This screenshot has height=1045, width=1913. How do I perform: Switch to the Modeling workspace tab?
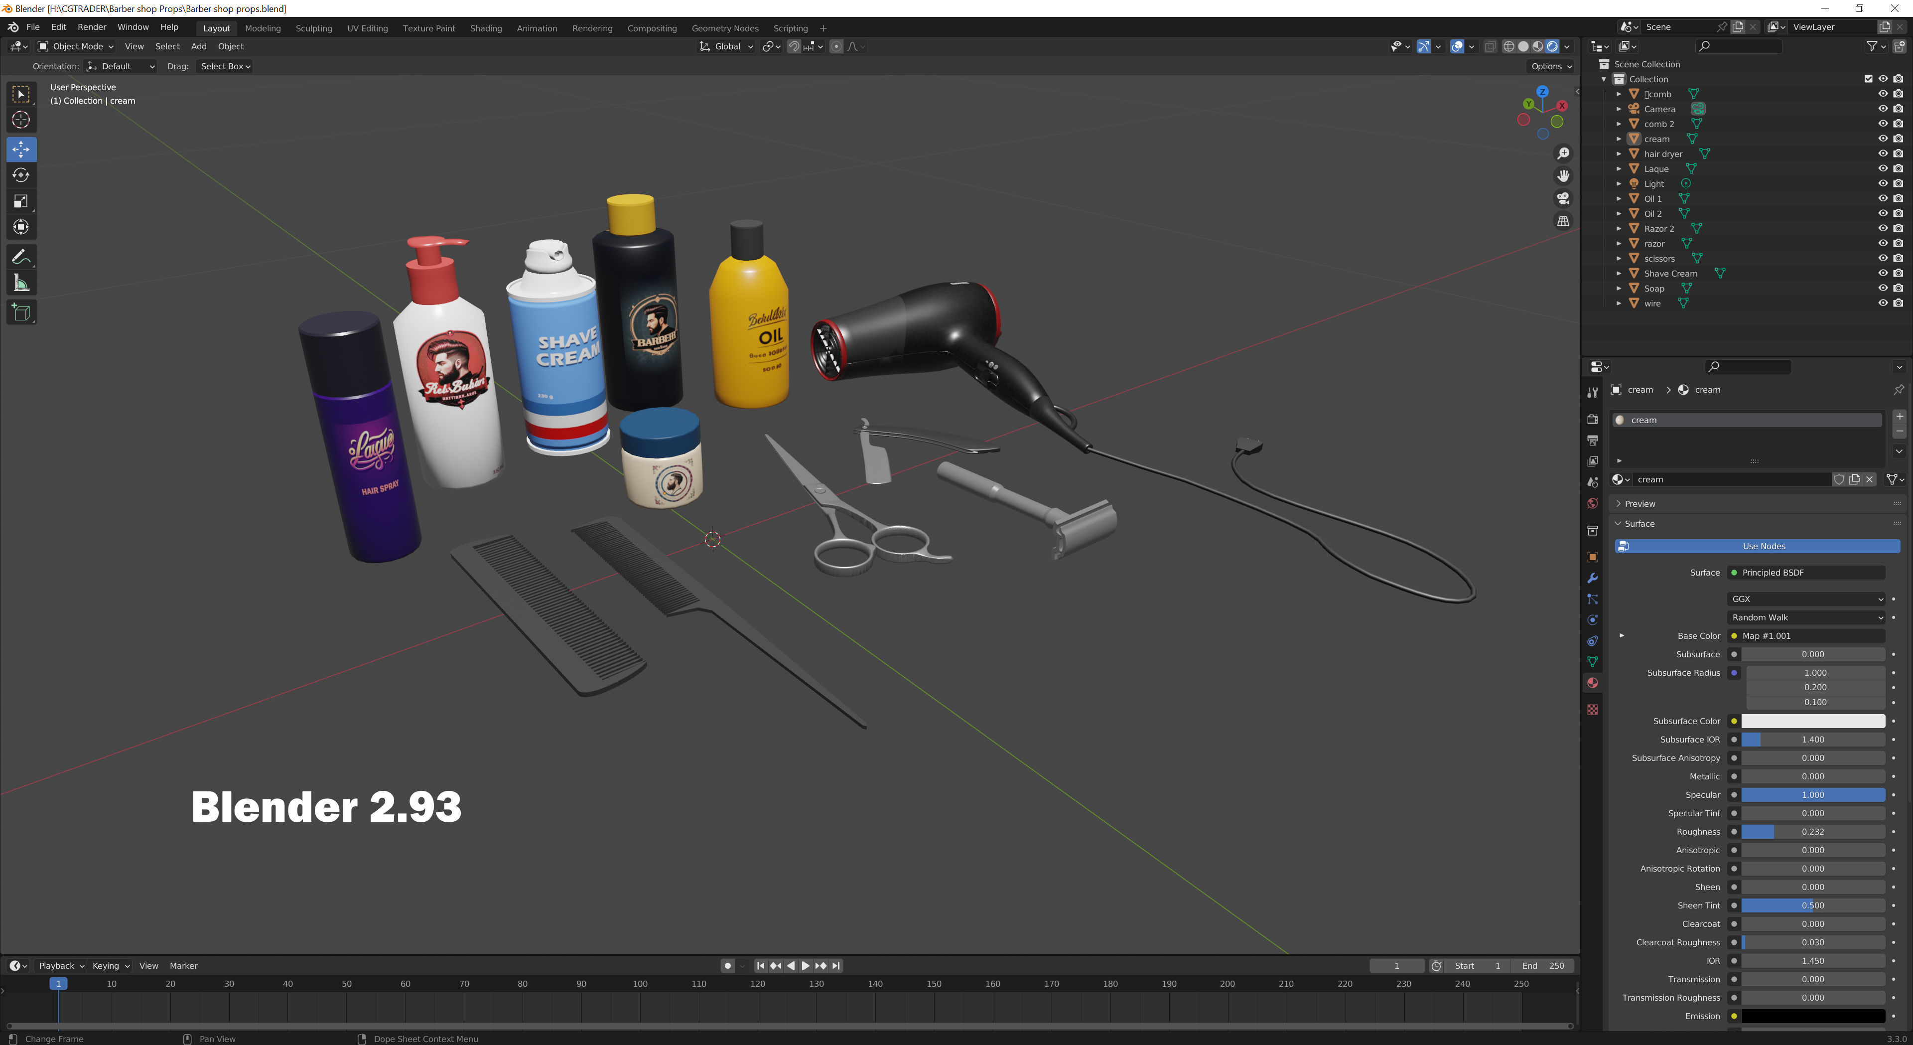[x=262, y=28]
